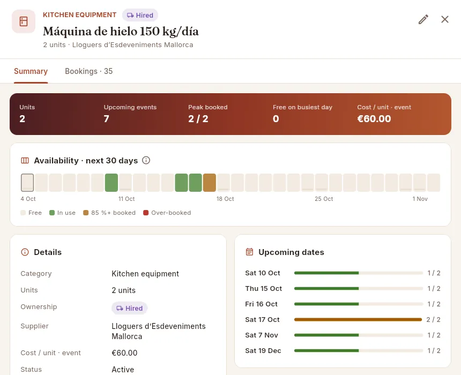The height and width of the screenshot is (375, 461).
Task: Click the title "Máquina de hielo 150 kg/día"
Action: 121,32
